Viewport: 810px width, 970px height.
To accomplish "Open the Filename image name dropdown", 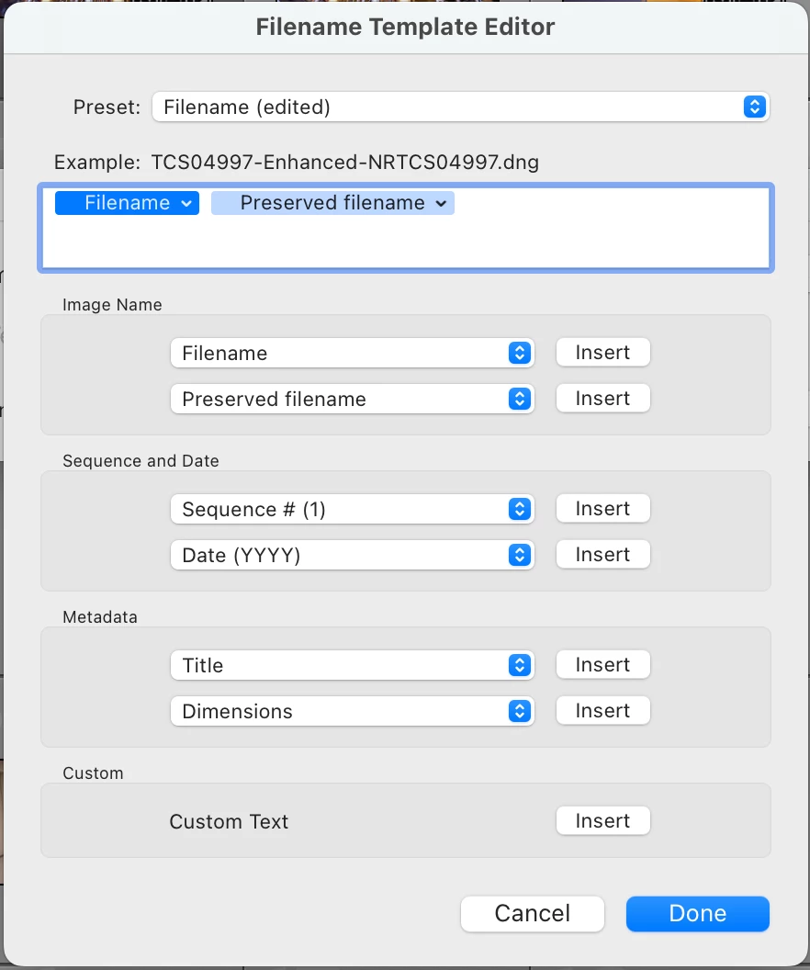I will 353,353.
